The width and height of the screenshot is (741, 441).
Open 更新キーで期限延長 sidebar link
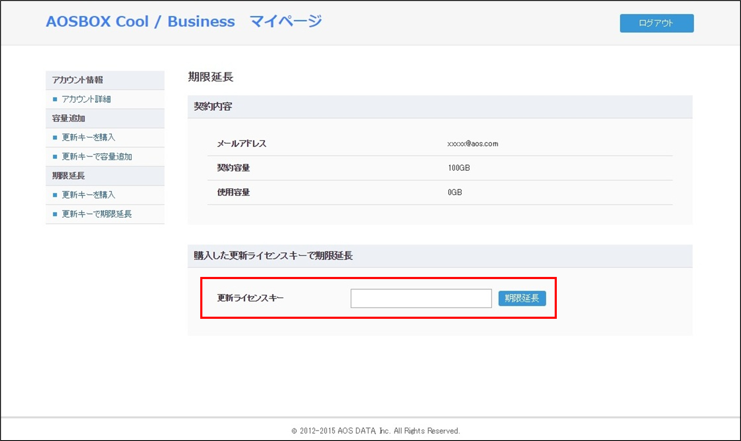point(97,214)
